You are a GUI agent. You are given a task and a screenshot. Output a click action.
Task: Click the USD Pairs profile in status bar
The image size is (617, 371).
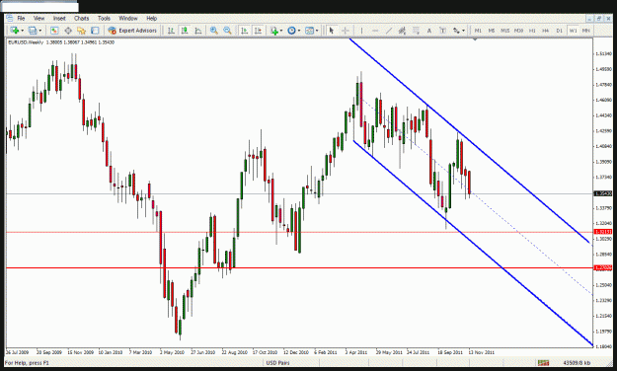click(x=277, y=363)
